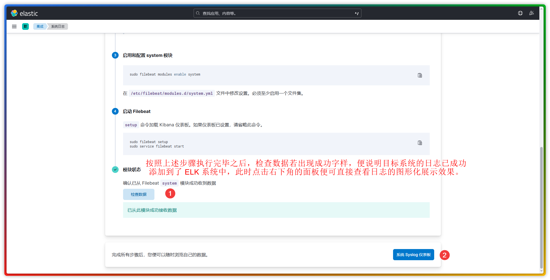The width and height of the screenshot is (550, 280).
Task: Select the path /etc/filebeat/modules.d/system.yml
Action: [x=172, y=93]
